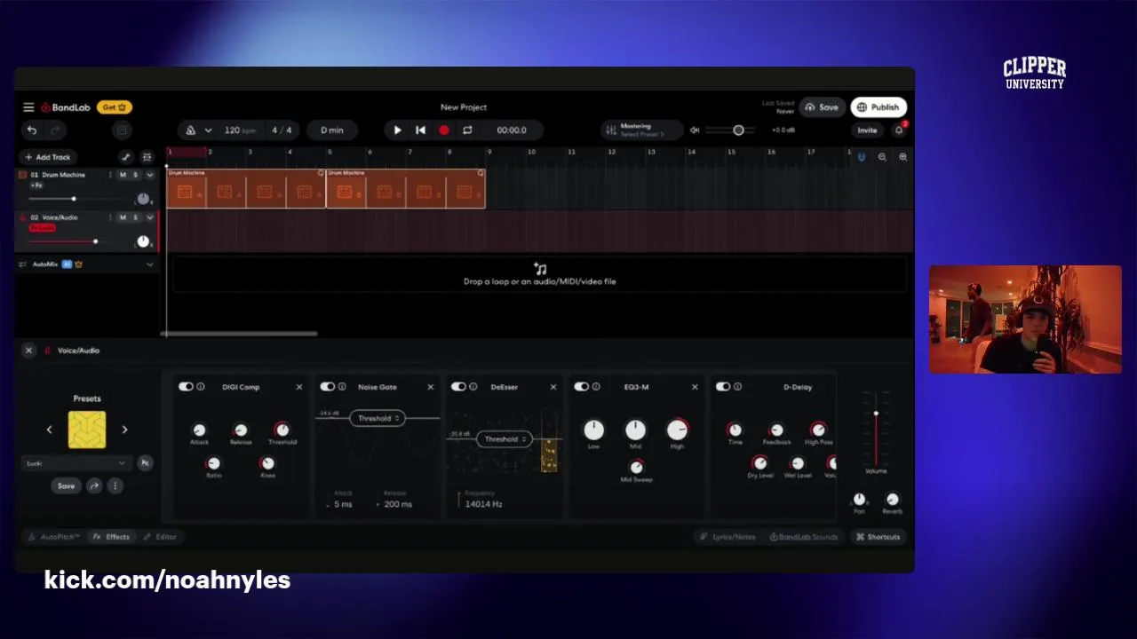Toggle the metronome icon
Screen dimensions: 1137x639
point(190,130)
